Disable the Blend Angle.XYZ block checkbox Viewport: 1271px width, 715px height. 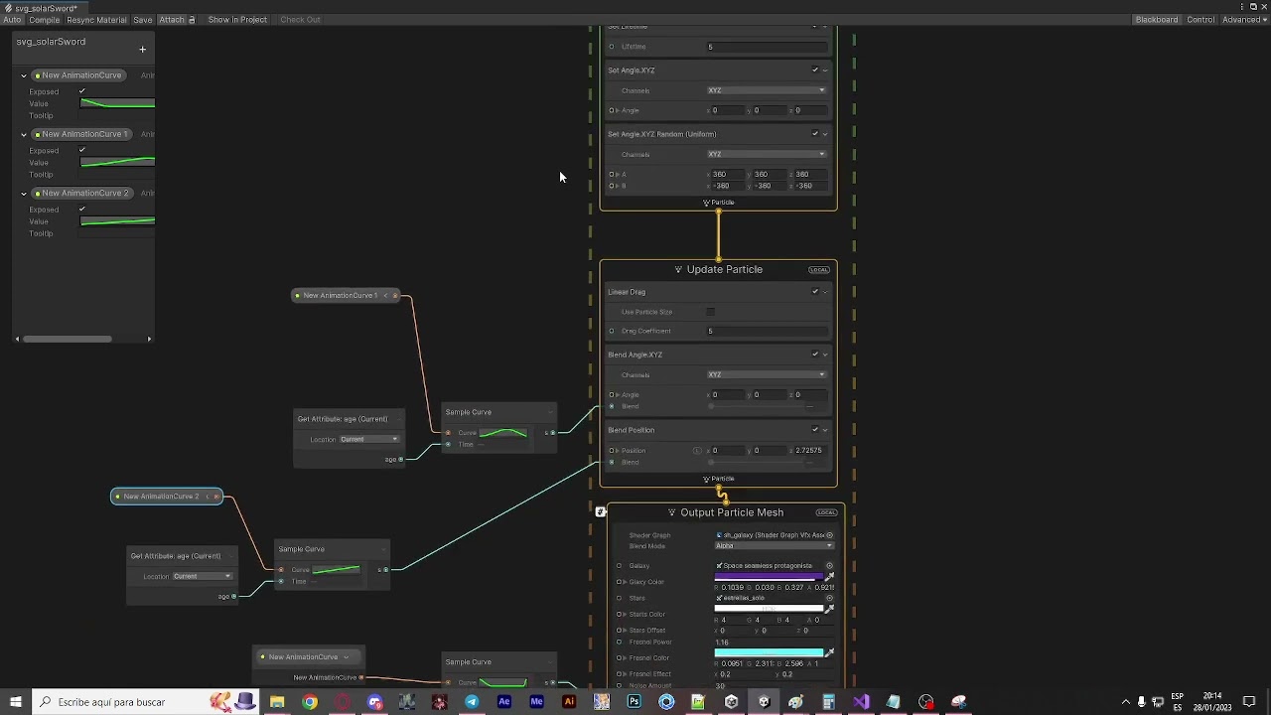point(815,355)
